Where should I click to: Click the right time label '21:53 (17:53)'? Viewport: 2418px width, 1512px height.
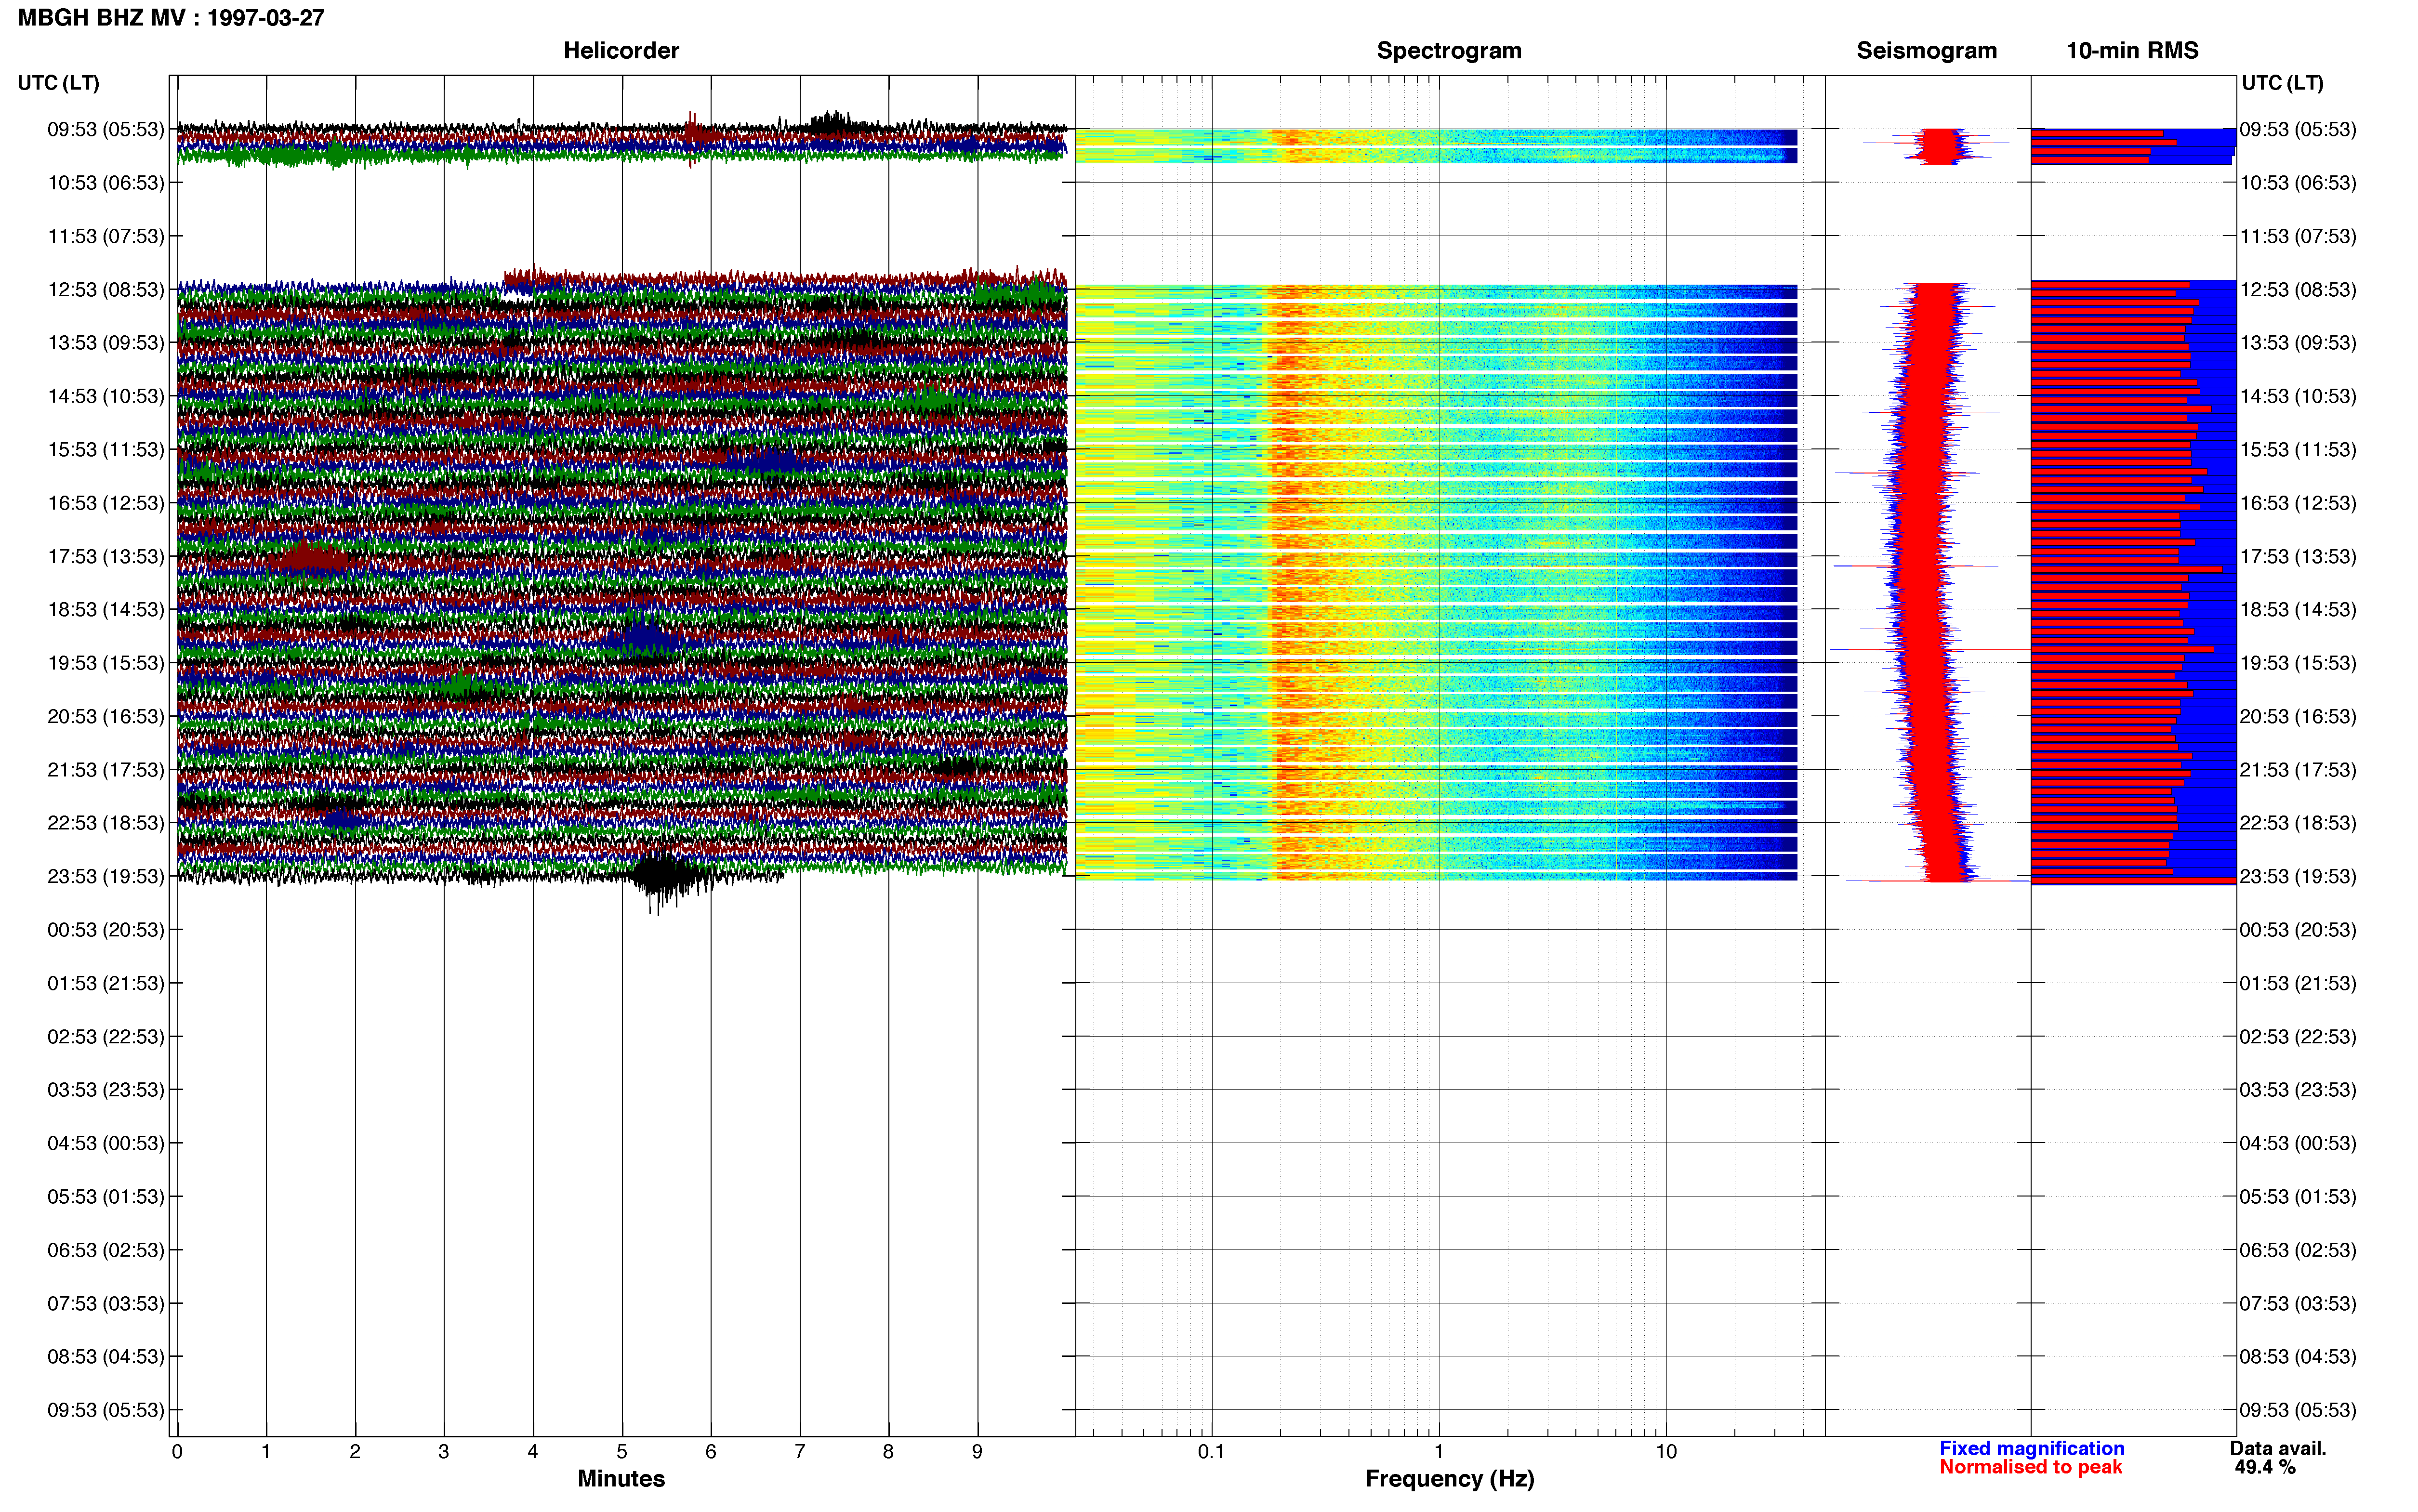(x=2298, y=770)
